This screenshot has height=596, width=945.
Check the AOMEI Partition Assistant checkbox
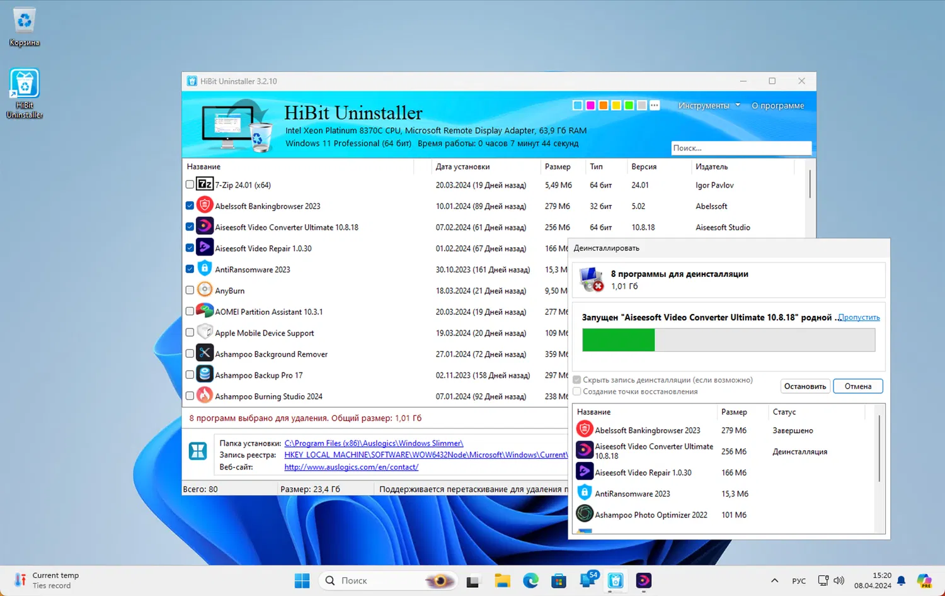point(190,311)
